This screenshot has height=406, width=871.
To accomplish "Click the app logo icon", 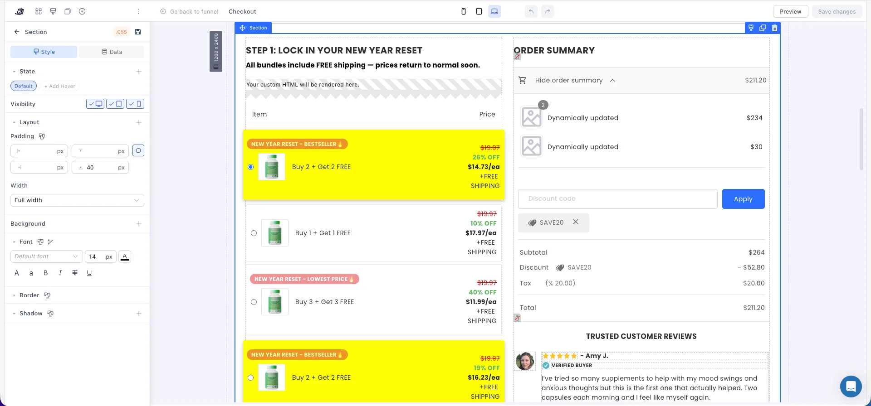I will 20,11.
